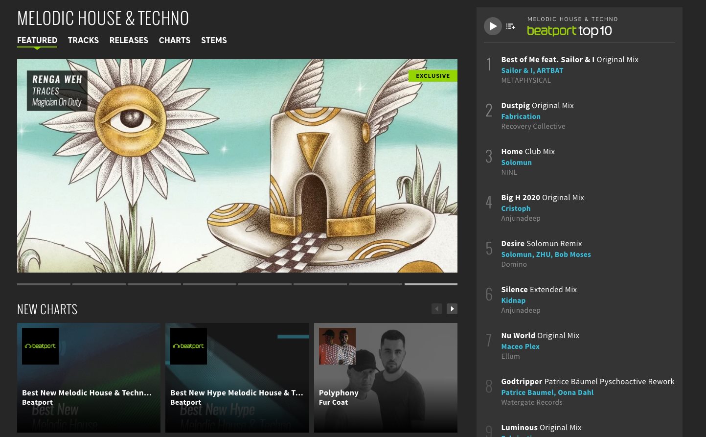Viewport: 706px width, 437px height.
Task: Open the Luminous Original Mix track
Action: click(x=542, y=427)
